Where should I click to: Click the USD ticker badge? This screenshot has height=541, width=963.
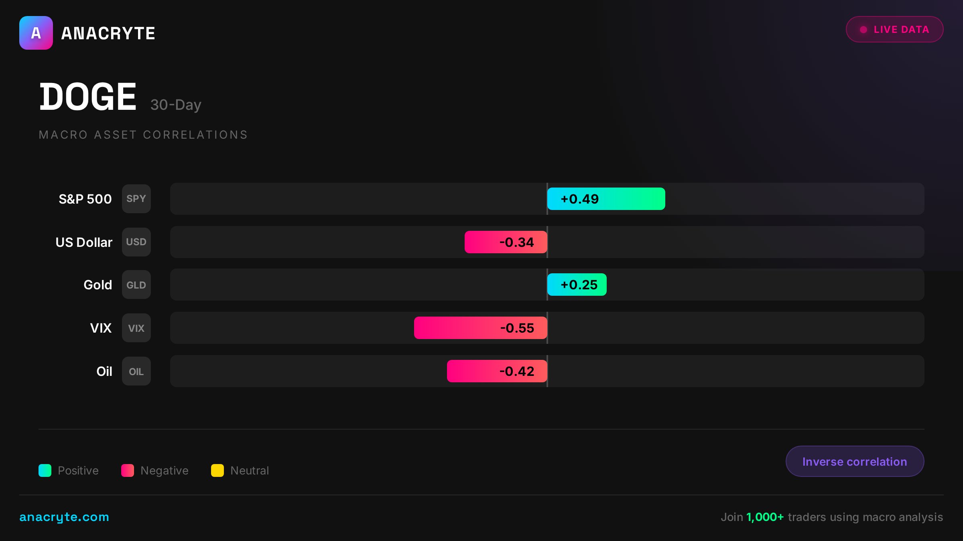[x=136, y=242]
